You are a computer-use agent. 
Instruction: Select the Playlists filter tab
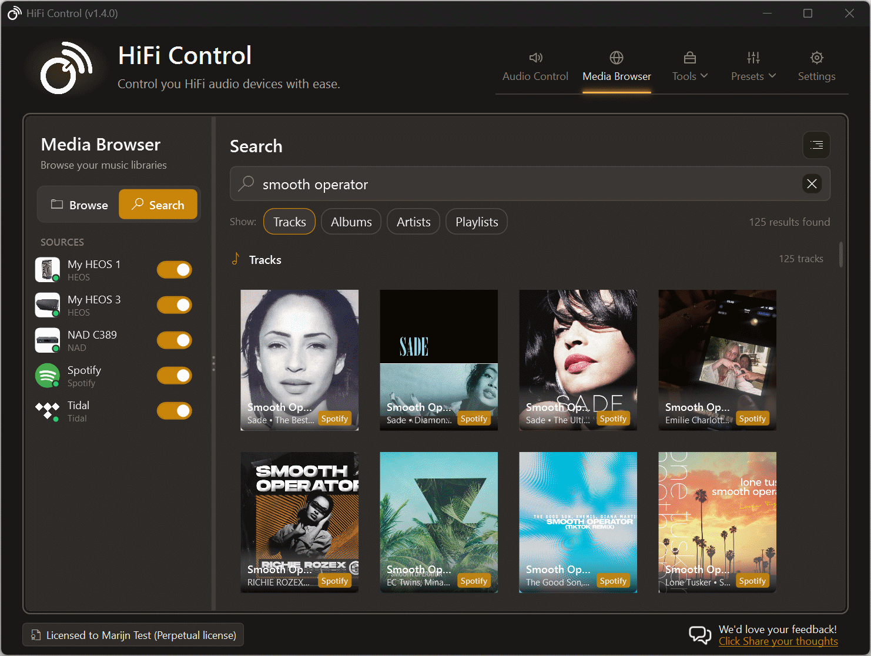pos(476,222)
